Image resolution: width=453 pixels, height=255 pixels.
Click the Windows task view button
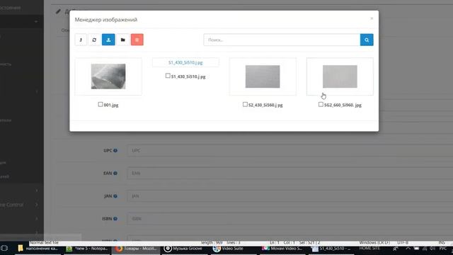(x=4, y=249)
